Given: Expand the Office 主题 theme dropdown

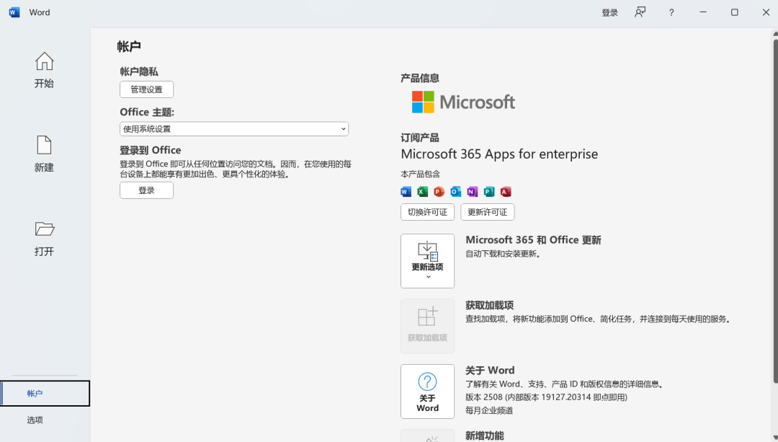Looking at the screenshot, I should tap(233, 129).
